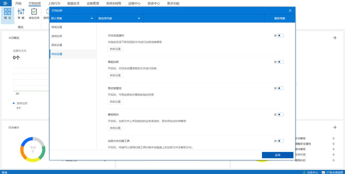Open the 审批任务 clipboard icon
Screen dimensions: 345x174
[x=34, y=12]
